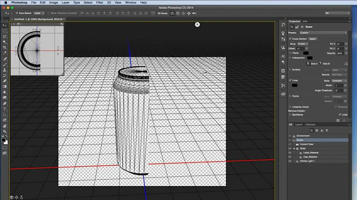Screen dimensions: 357x200
Task: Hide the Soda mesh layer
Action: click(290, 149)
